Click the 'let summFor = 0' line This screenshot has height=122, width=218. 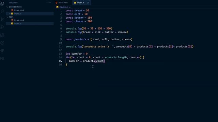(x=77, y=54)
